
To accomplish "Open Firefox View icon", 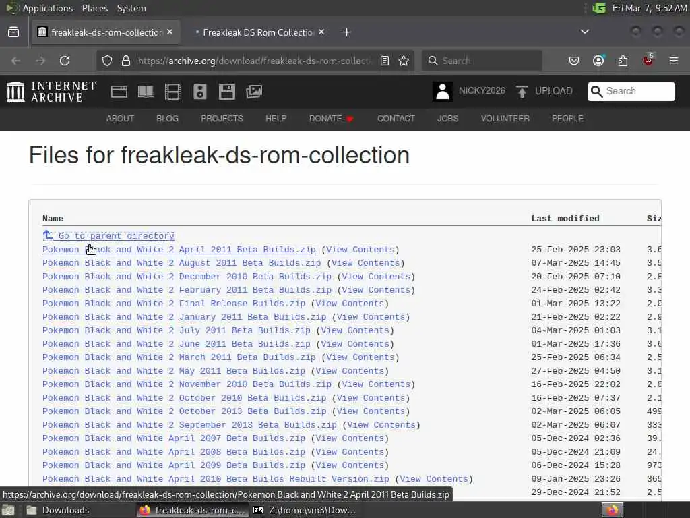I will click(x=13, y=32).
